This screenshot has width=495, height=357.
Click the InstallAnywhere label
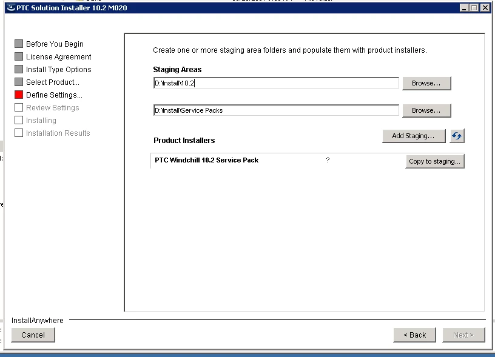(x=38, y=321)
